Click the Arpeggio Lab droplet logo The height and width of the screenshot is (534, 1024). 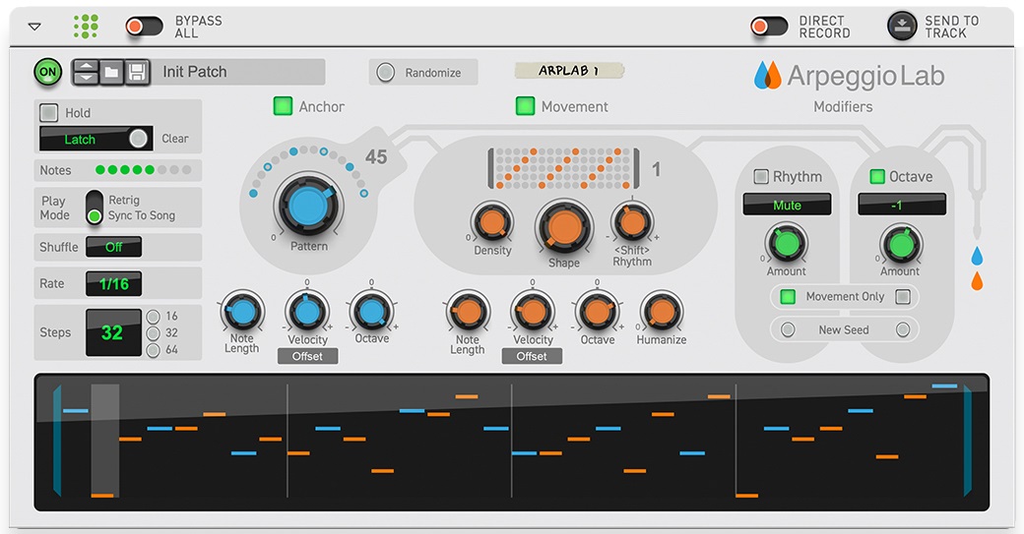coord(767,75)
